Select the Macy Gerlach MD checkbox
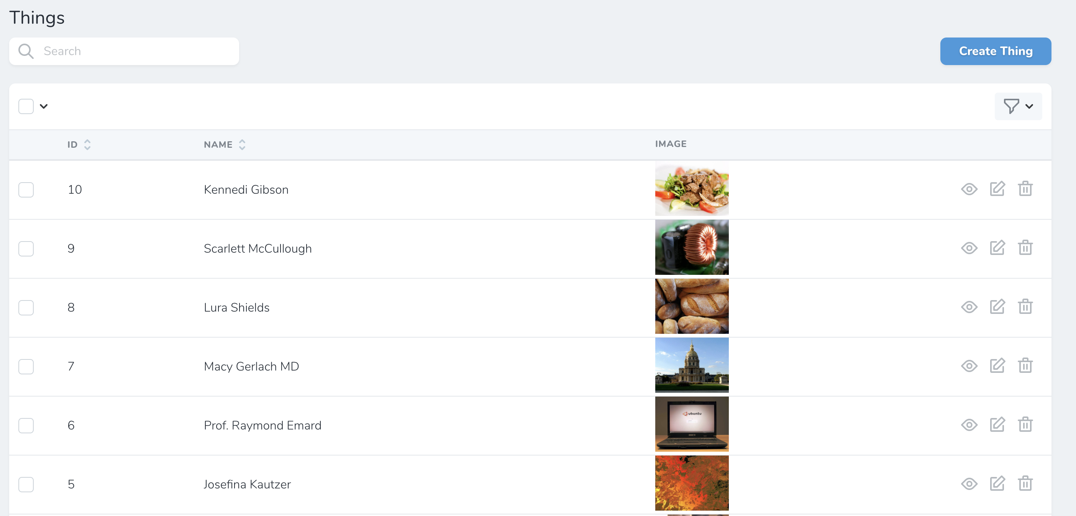This screenshot has height=516, width=1076. tap(26, 367)
